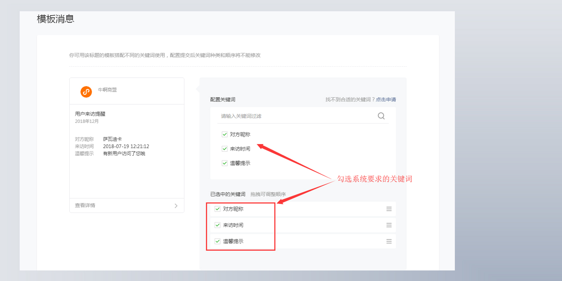This screenshot has height=281, width=562.
Task: Expand 查看详情 chevron arrow
Action: click(x=176, y=206)
